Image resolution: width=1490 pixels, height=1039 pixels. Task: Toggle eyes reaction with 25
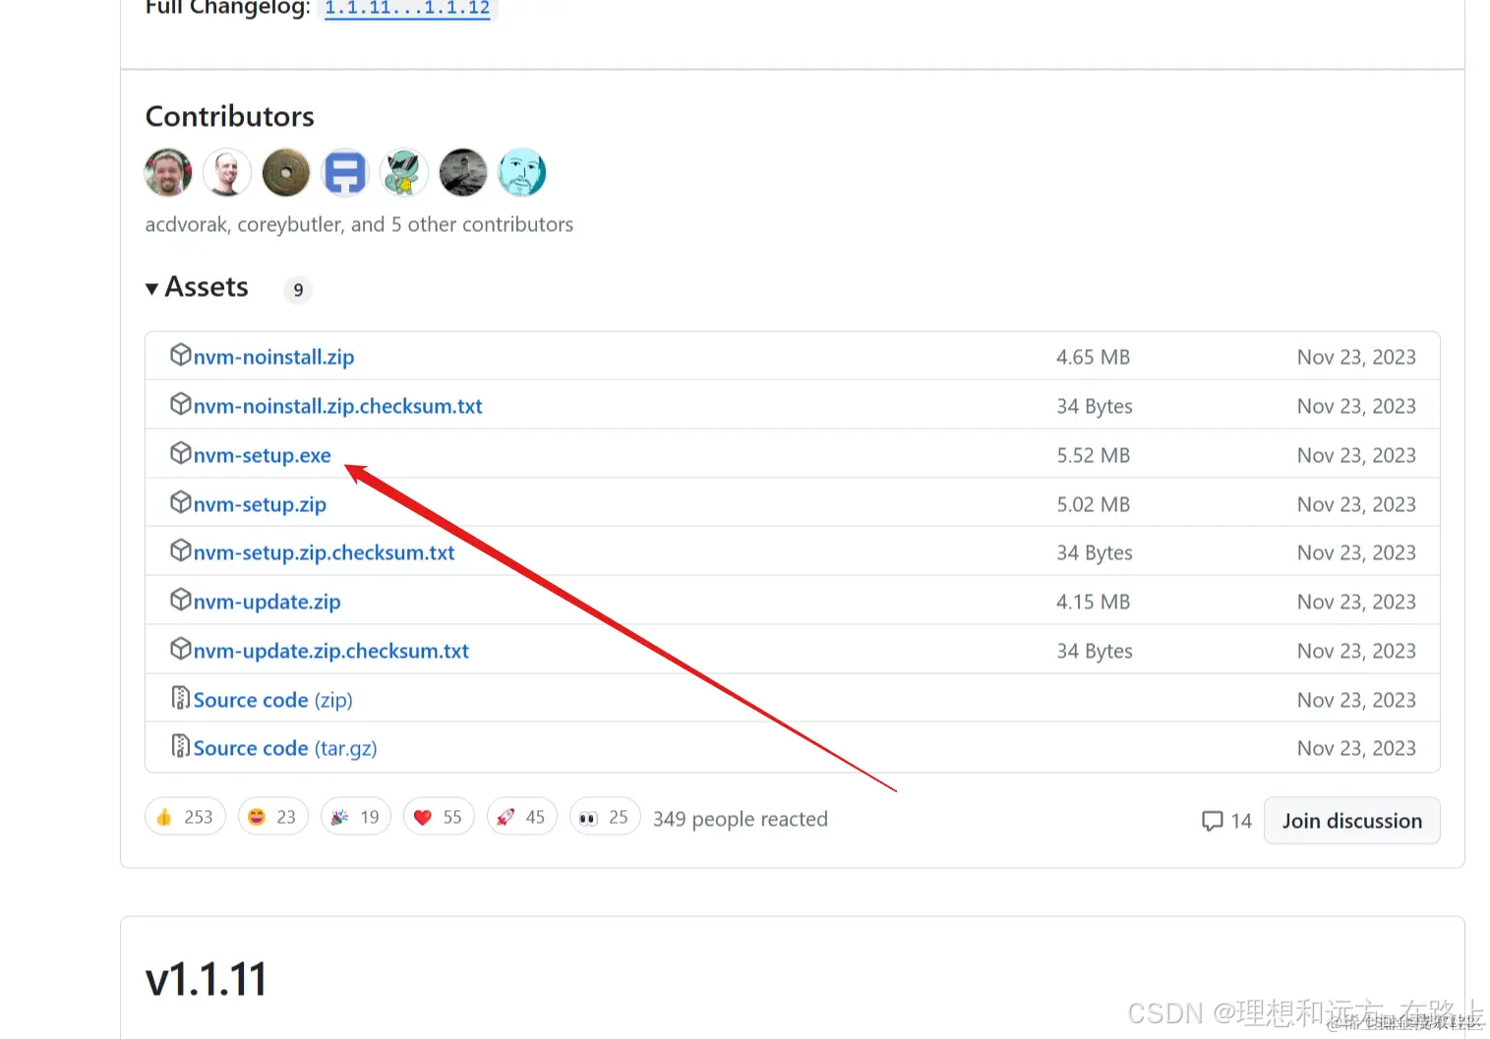click(605, 817)
